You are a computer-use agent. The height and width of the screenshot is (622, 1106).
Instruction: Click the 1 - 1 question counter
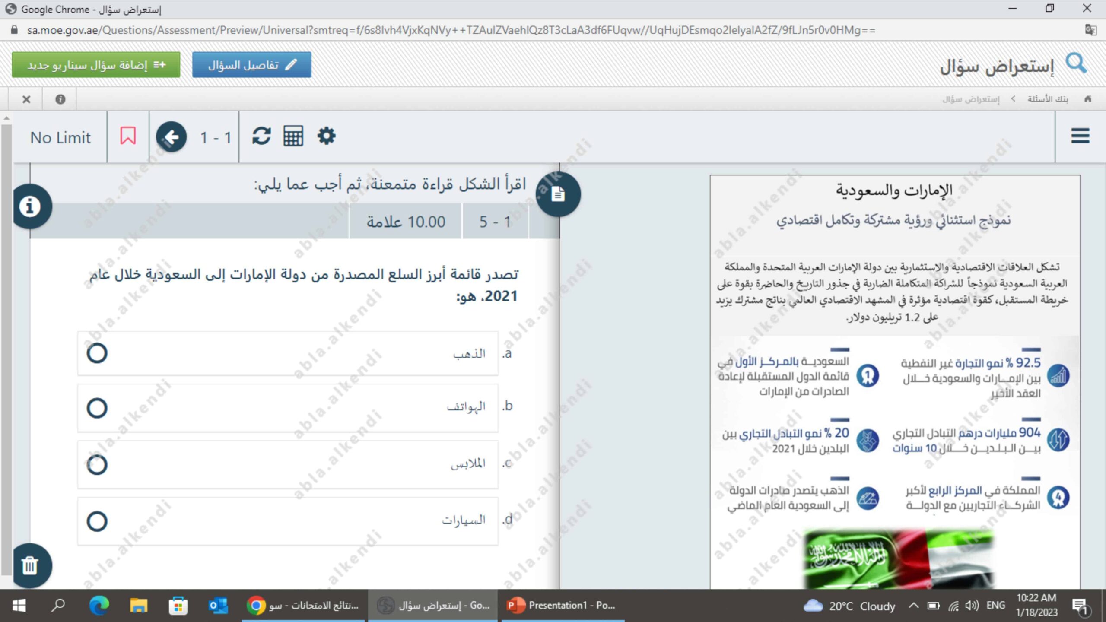click(216, 138)
